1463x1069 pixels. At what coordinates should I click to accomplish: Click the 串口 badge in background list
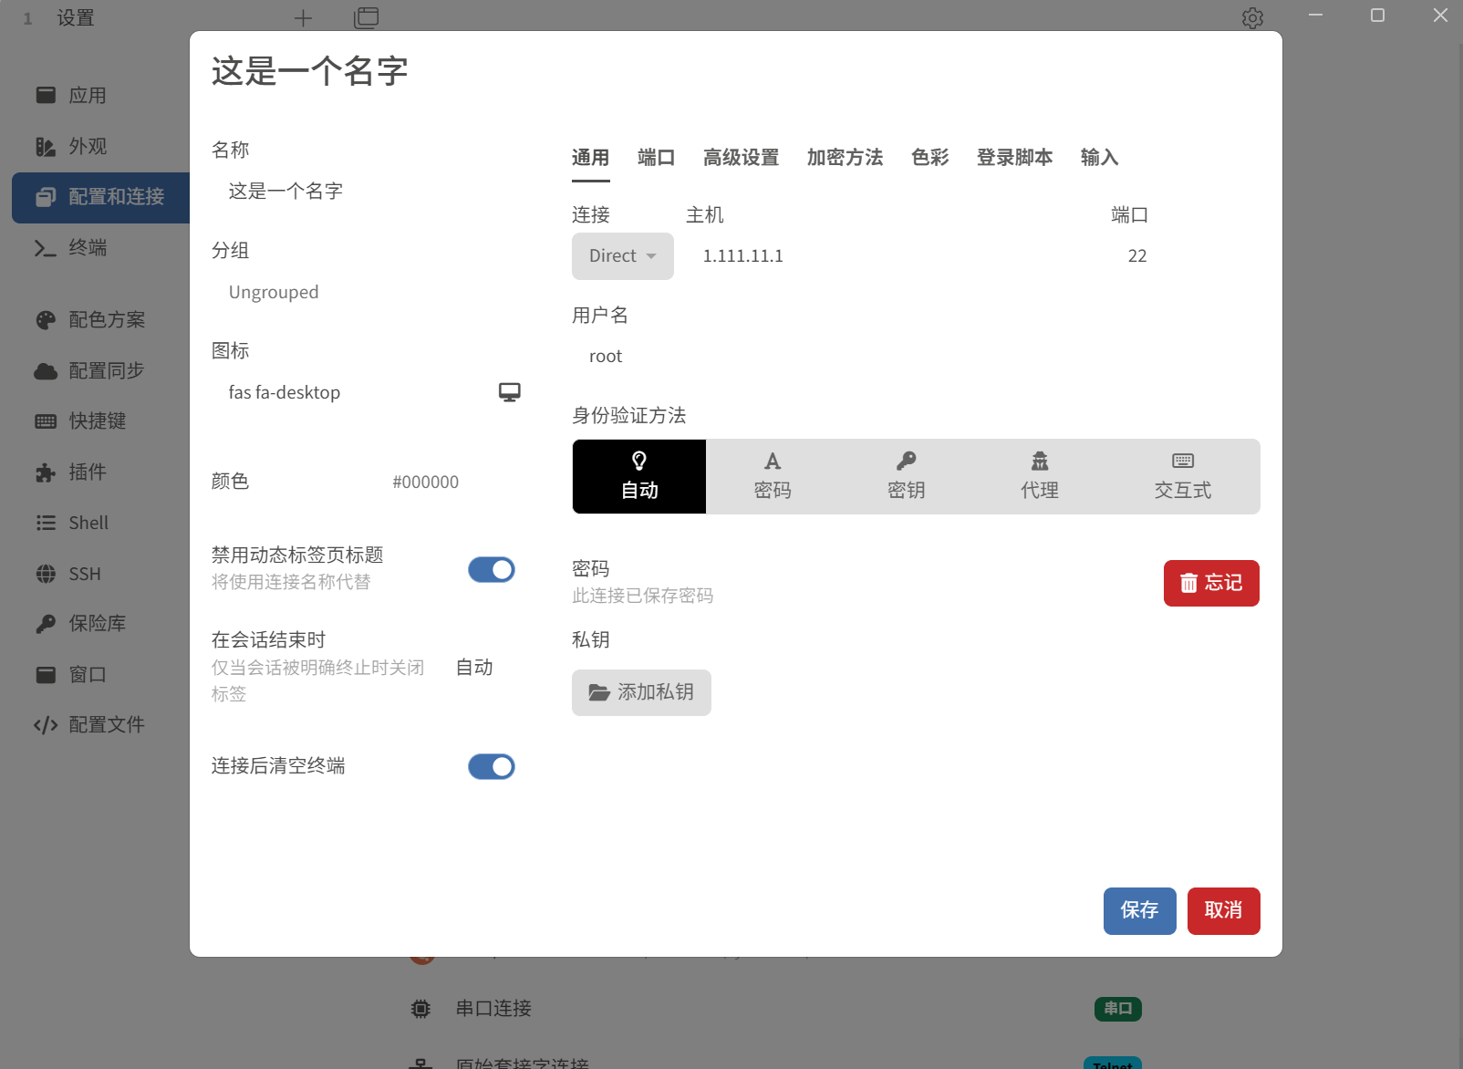(1118, 1010)
